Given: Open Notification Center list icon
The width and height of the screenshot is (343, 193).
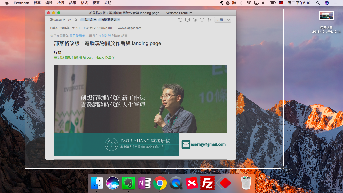Looking at the screenshot, I should [x=335, y=3].
